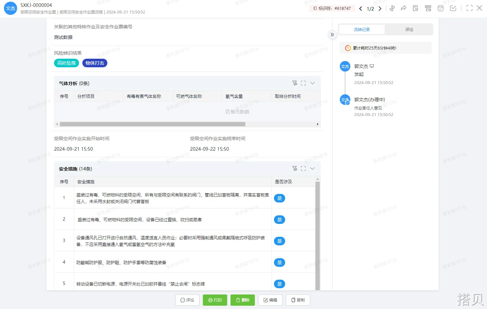Switch to the 评论 tab
Image resolution: width=487 pixels, height=309 pixels.
pyautogui.click(x=409, y=30)
